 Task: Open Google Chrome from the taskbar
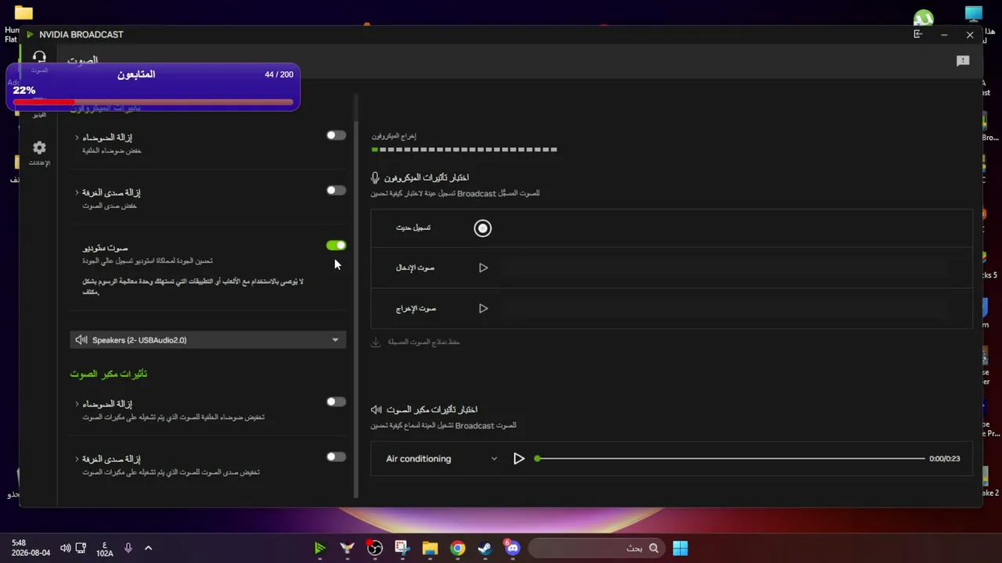(457, 548)
